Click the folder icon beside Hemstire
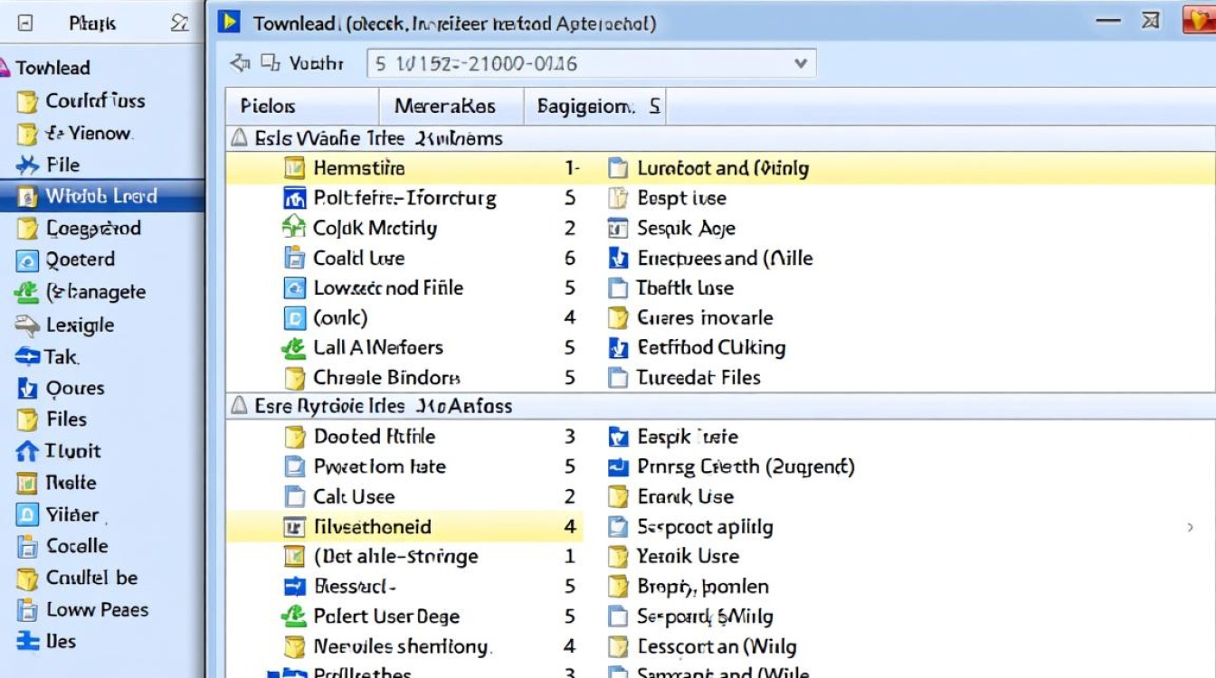Image resolution: width=1216 pixels, height=678 pixels. [294, 167]
